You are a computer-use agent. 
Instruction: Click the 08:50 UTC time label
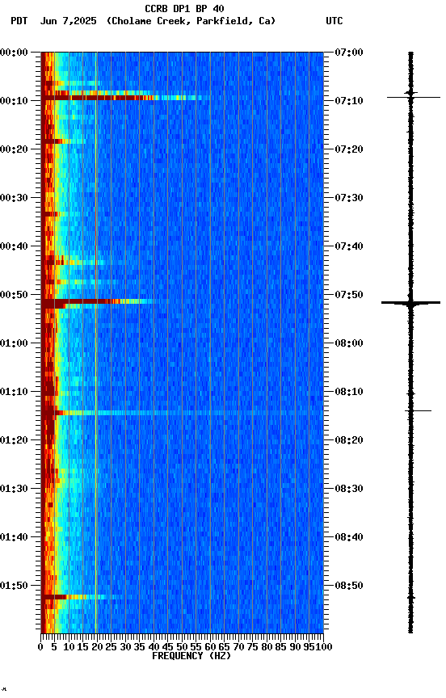pyautogui.click(x=349, y=587)
